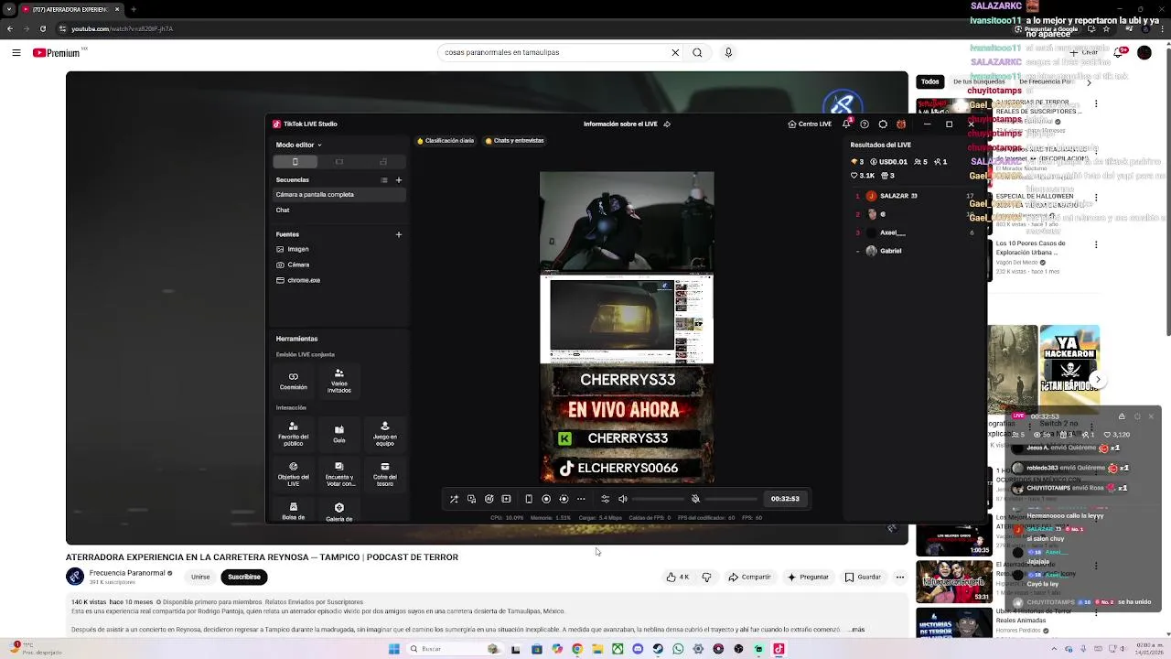Open YouTube hamburger menu
Viewport: 1171px width, 659px height.
(x=16, y=53)
